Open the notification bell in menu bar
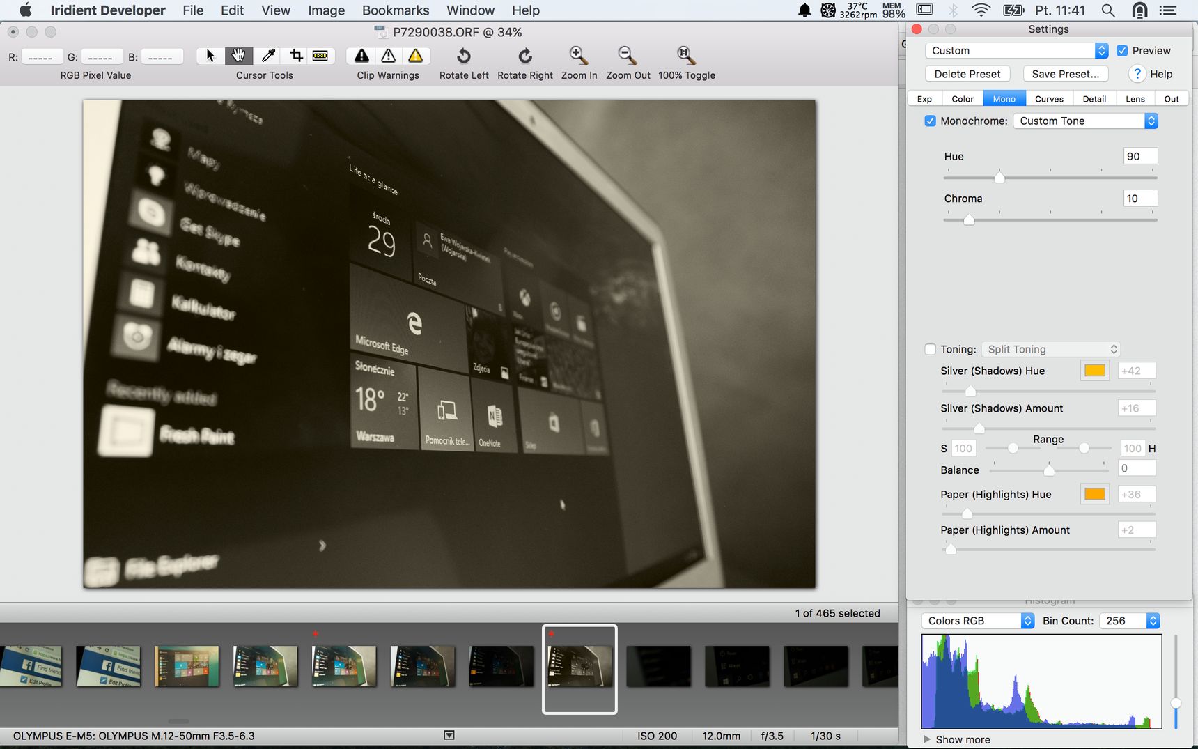Image resolution: width=1198 pixels, height=749 pixels. coord(804,10)
